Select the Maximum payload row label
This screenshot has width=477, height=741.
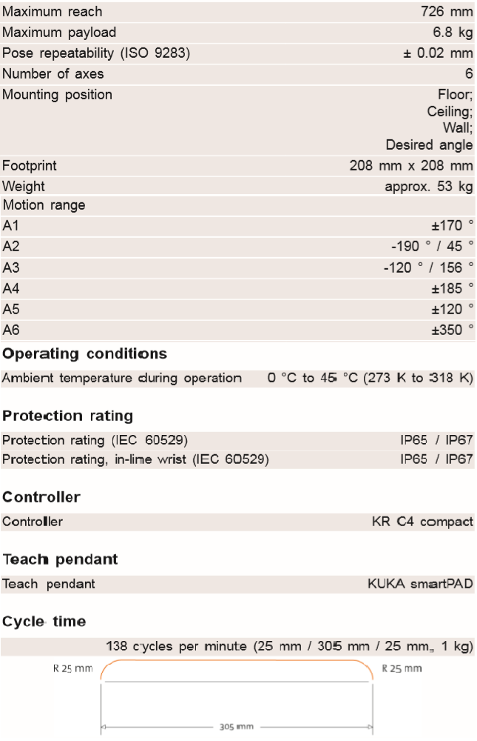click(59, 33)
